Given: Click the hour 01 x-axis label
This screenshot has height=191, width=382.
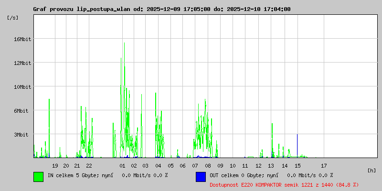Looking at the screenshot, I should [x=122, y=166].
